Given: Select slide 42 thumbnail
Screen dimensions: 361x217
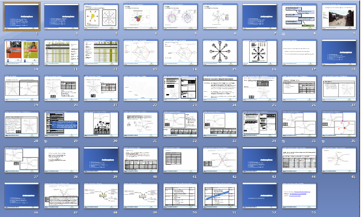Looking at the screenshot, I should 220,160.
